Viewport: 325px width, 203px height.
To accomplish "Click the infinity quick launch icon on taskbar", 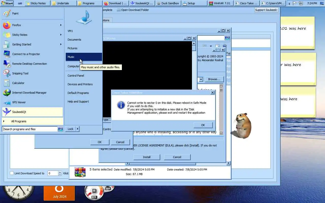I will click(x=20, y=3).
